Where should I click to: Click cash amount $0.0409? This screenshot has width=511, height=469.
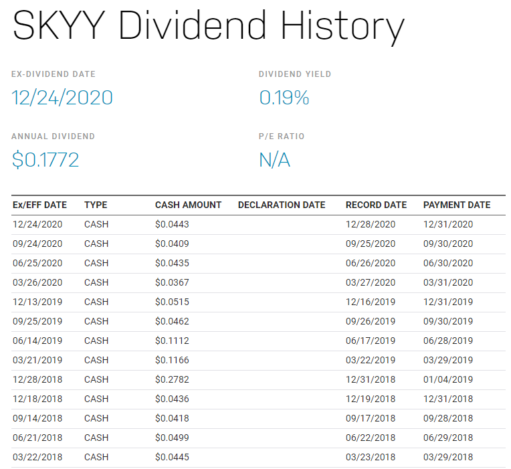[x=172, y=244]
